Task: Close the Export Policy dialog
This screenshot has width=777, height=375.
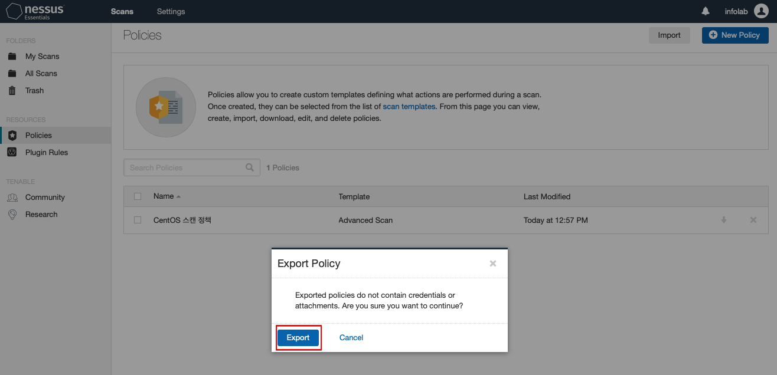Action: pos(493,264)
